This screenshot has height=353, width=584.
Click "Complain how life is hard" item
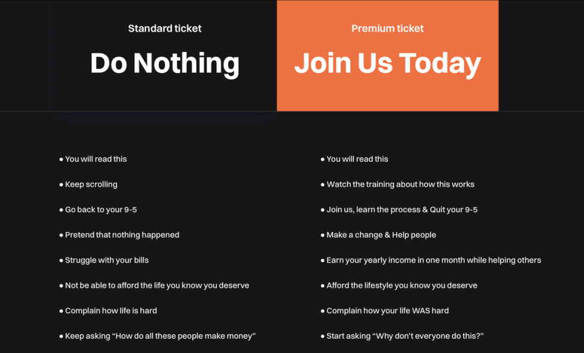pyautogui.click(x=108, y=311)
